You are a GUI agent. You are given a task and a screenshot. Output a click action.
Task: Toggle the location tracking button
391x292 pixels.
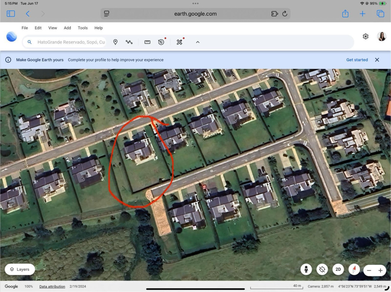tap(322, 270)
